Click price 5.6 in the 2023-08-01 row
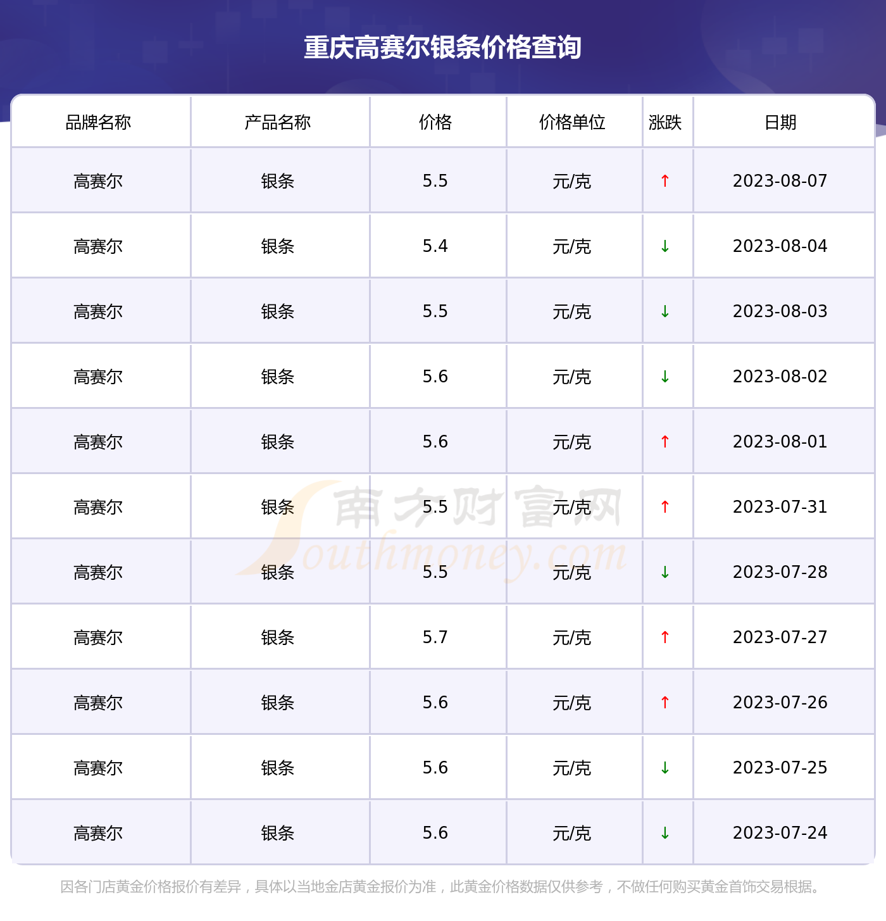 (435, 442)
